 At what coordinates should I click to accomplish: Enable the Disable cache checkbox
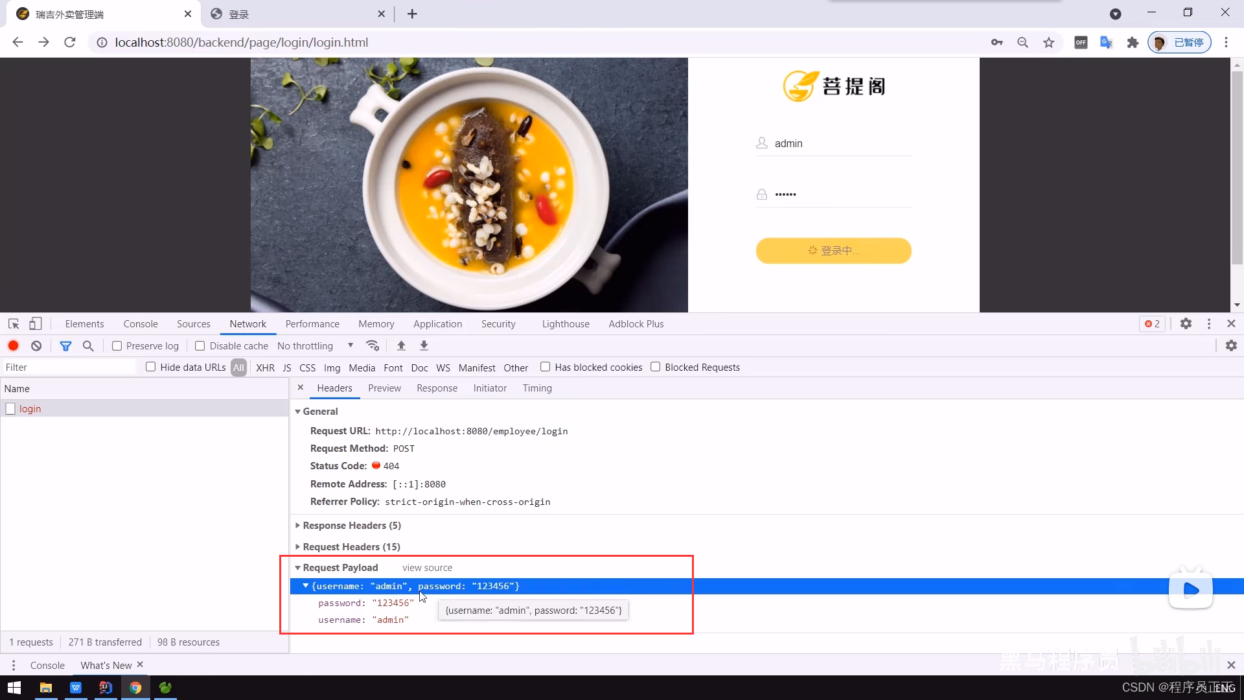pos(200,345)
